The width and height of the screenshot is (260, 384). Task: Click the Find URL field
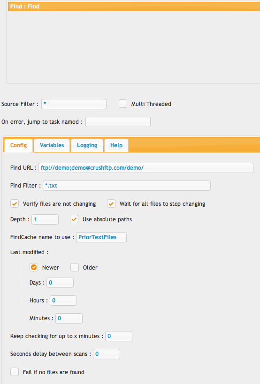click(146, 168)
